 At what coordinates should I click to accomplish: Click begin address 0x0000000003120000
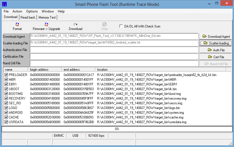[45, 89]
